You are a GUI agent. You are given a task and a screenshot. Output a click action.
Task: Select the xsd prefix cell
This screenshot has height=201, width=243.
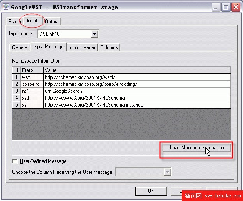point(32,98)
